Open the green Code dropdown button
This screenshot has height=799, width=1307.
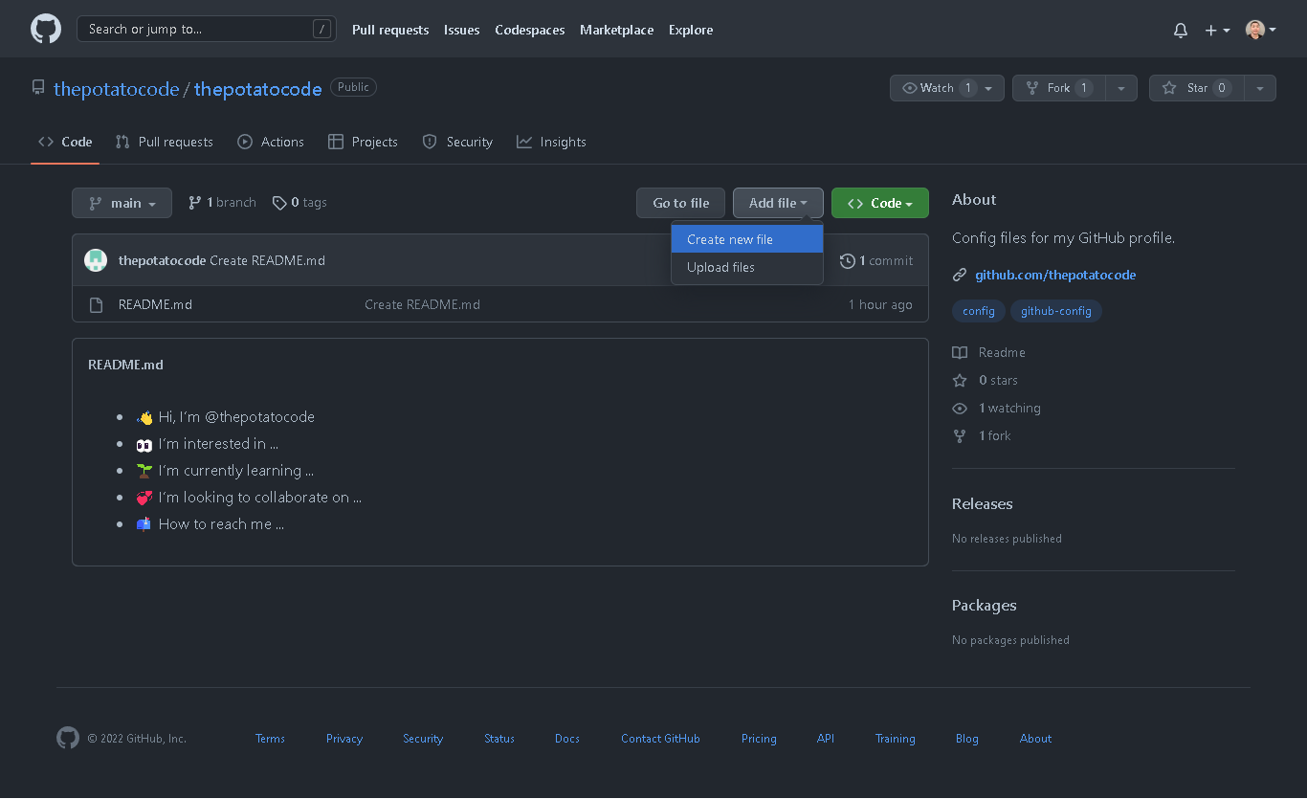pos(880,203)
